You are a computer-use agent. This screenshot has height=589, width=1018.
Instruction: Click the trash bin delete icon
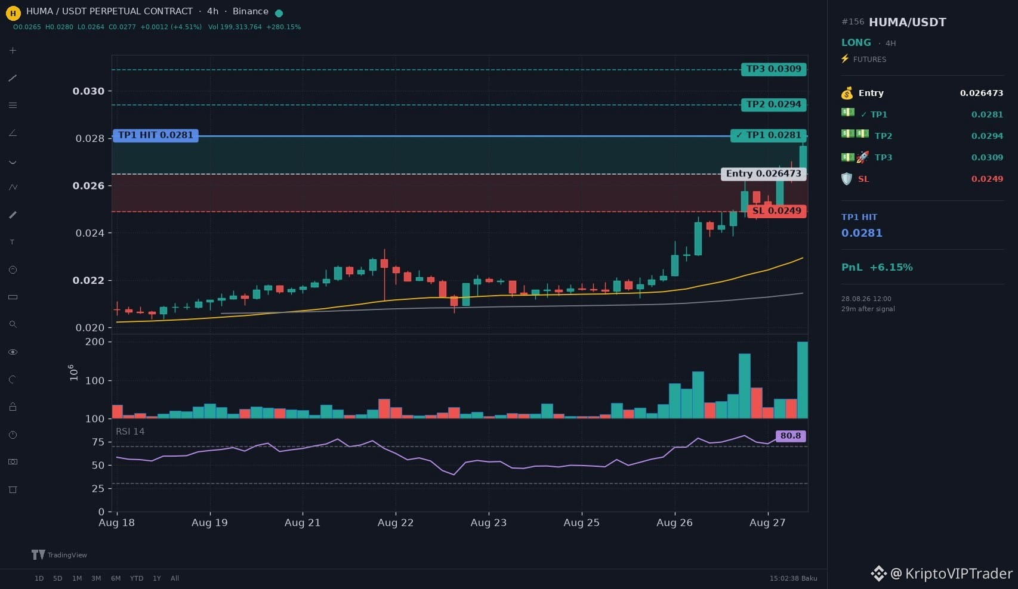pyautogui.click(x=13, y=489)
